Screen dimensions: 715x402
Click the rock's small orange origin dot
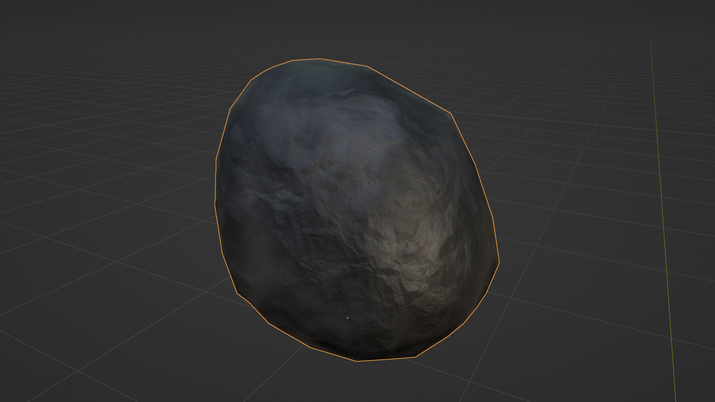tap(347, 318)
